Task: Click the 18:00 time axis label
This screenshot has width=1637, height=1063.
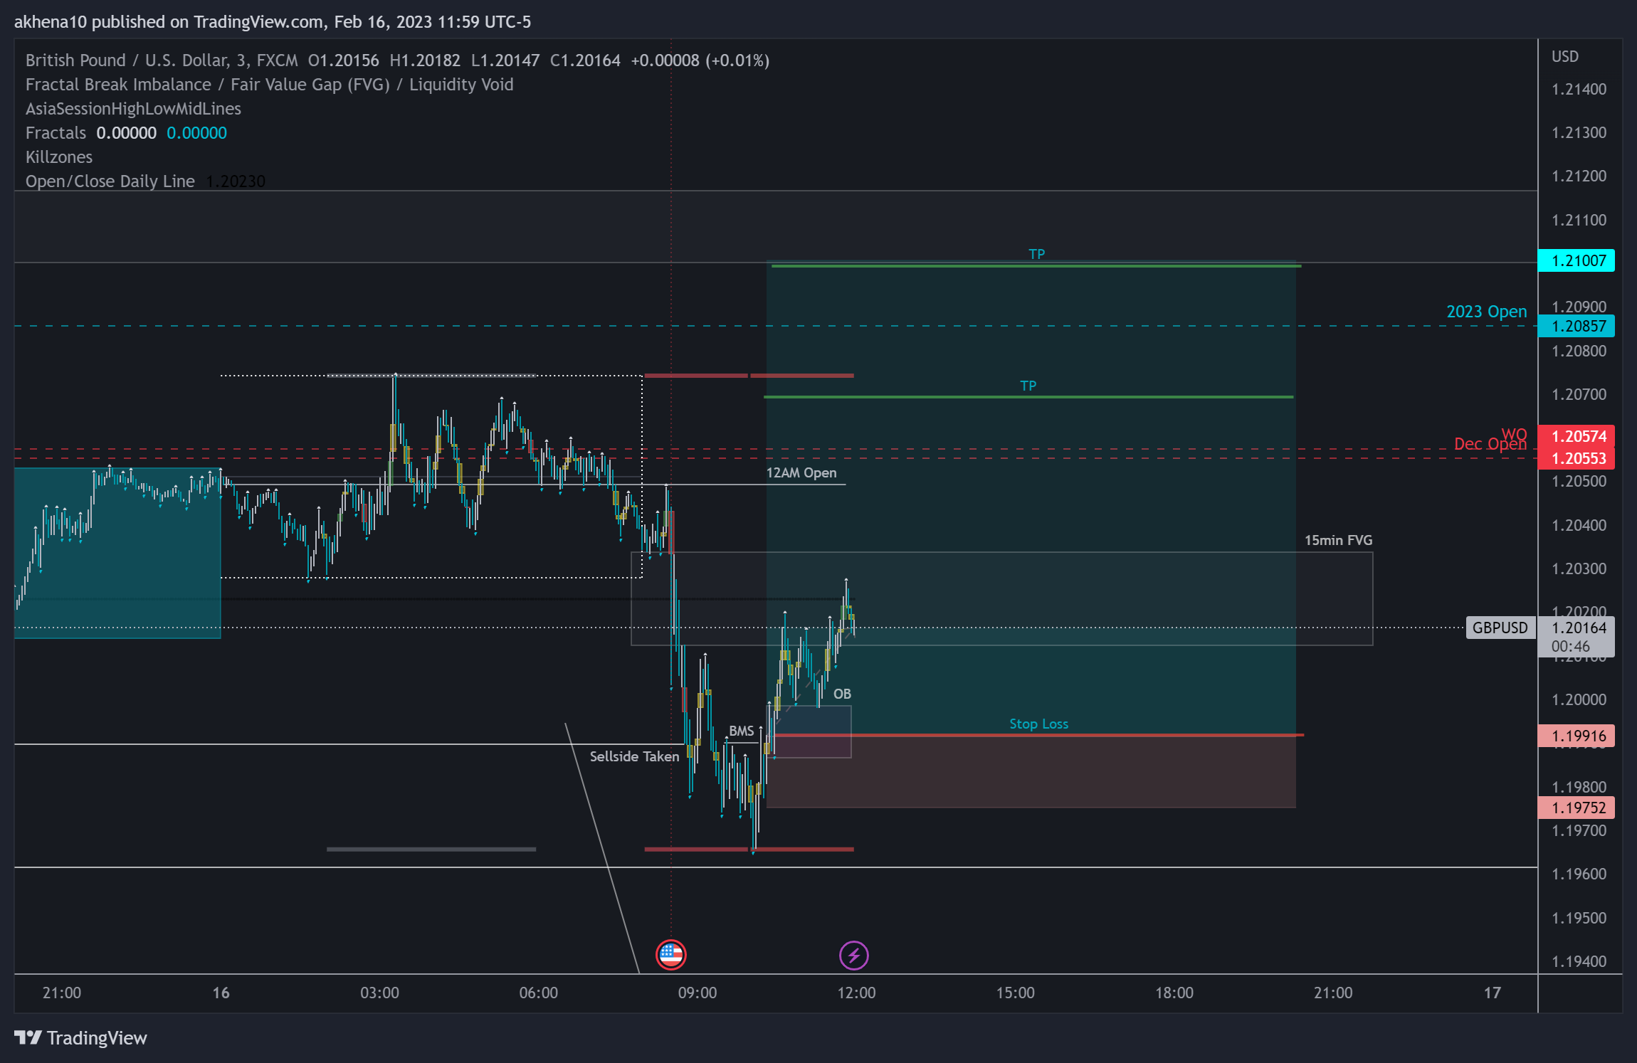Action: 1174,993
